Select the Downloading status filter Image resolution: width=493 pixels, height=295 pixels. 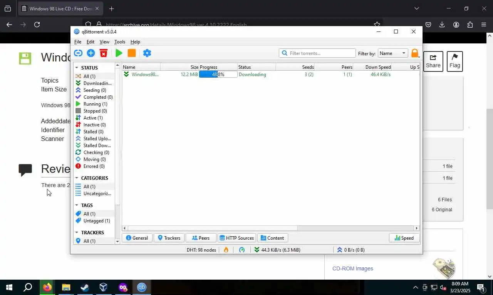point(94,83)
